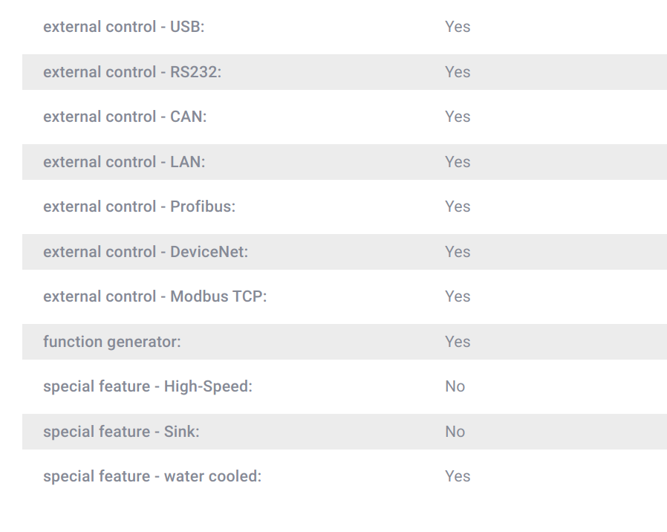Select the Yes value beside LAN
The image size is (667, 532).
coord(458,162)
